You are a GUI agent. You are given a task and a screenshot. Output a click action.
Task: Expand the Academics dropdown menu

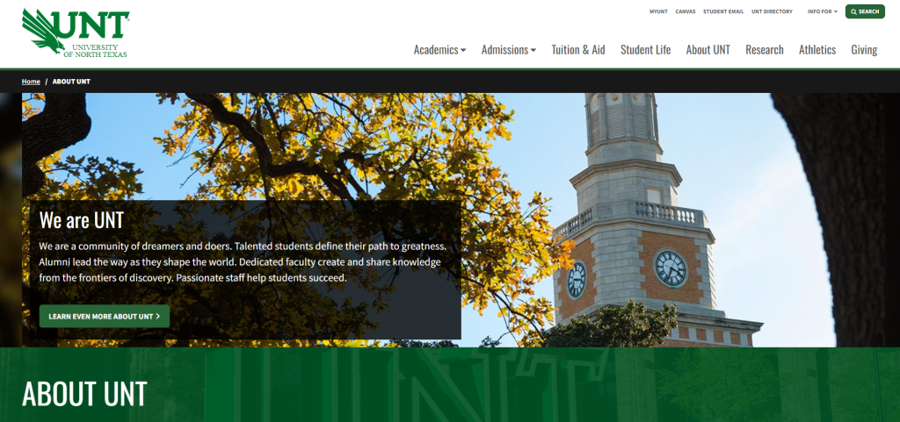pos(439,50)
